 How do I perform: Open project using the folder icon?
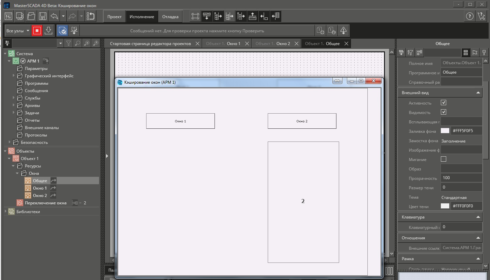(x=31, y=16)
